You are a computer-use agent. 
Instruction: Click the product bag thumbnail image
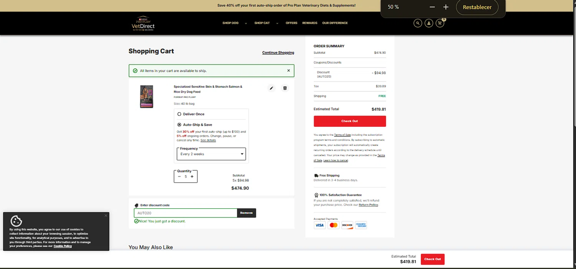pos(147,96)
